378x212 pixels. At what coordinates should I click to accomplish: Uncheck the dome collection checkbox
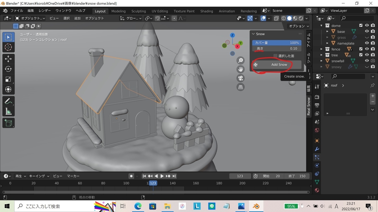(361, 25)
